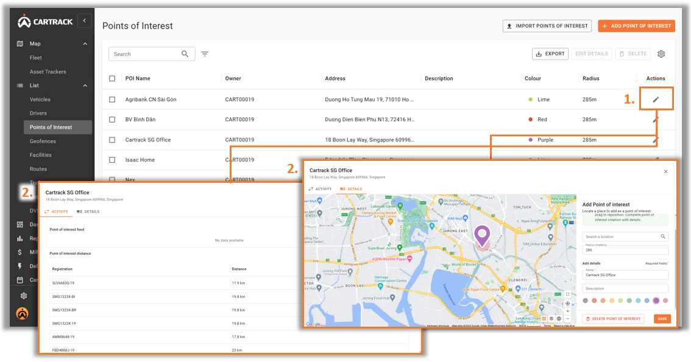Go to Vehicles list
This screenshot has width=691, height=362.
click(x=40, y=100)
